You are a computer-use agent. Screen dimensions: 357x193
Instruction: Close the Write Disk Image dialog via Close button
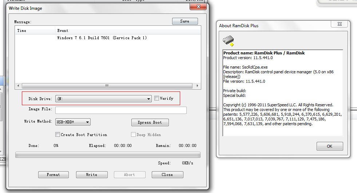(x=167, y=174)
